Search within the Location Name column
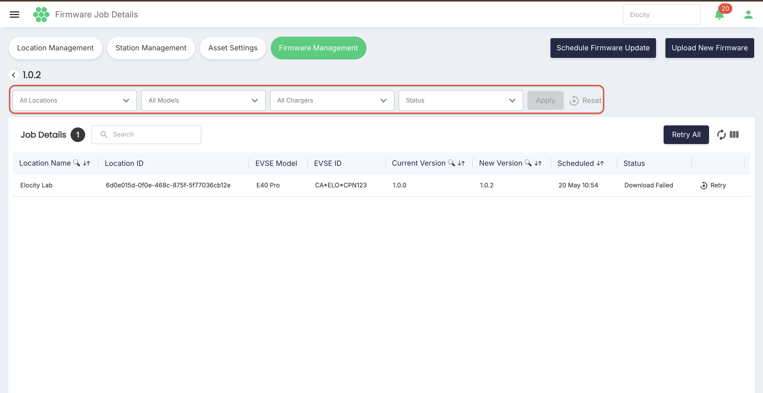 pyautogui.click(x=76, y=163)
